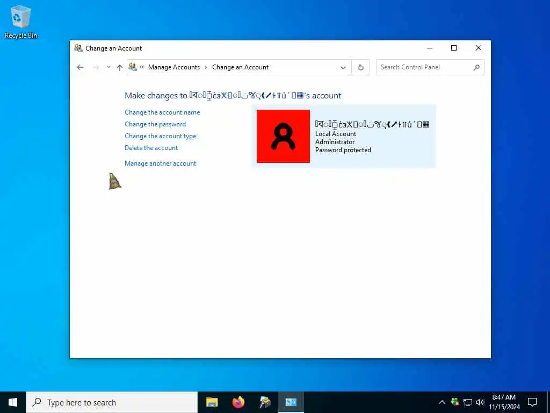Viewport: 550px width, 413px height.
Task: Click the search magnifier icon
Action: [476, 67]
